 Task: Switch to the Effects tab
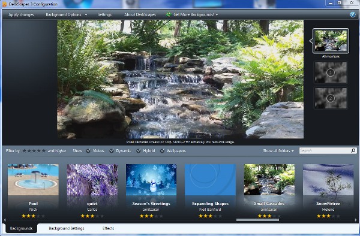tap(109, 228)
